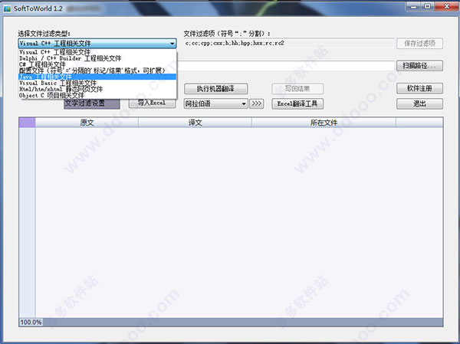Click the scan path input field

[285, 66]
